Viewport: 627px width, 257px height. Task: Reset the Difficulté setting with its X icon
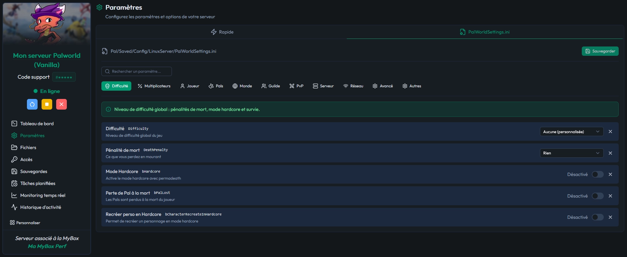(610, 132)
